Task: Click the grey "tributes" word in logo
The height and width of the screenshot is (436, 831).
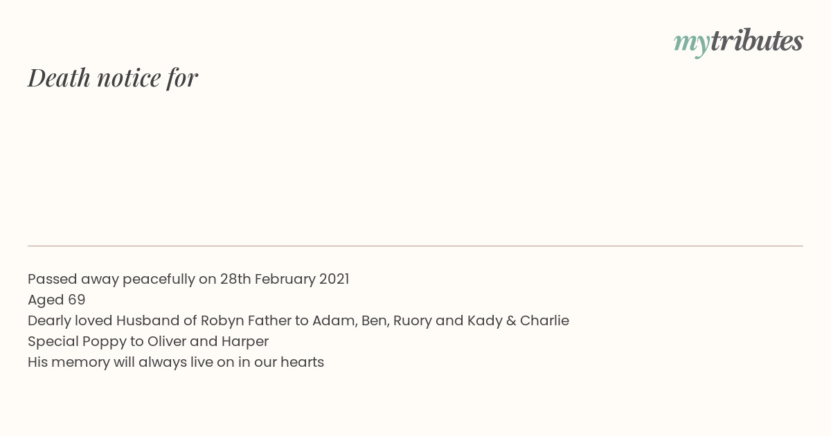Action: pos(757,41)
